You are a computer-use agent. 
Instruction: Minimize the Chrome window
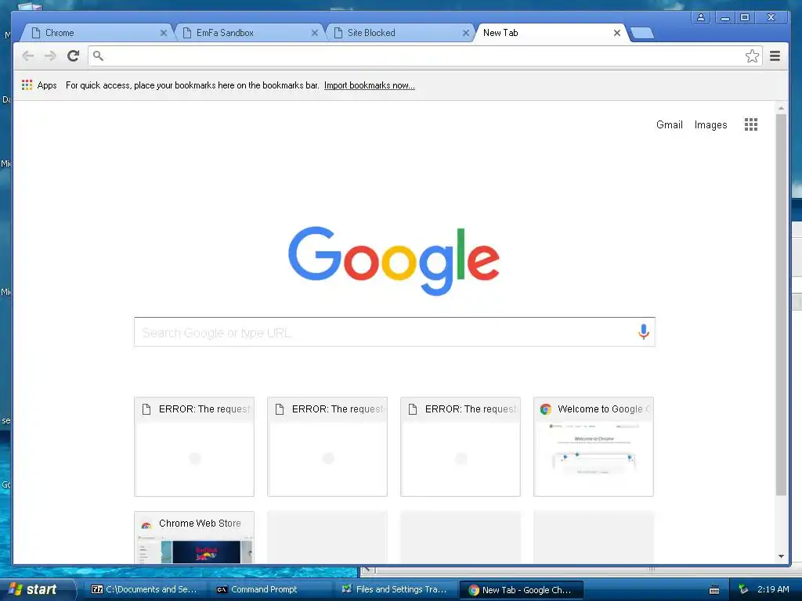click(724, 17)
